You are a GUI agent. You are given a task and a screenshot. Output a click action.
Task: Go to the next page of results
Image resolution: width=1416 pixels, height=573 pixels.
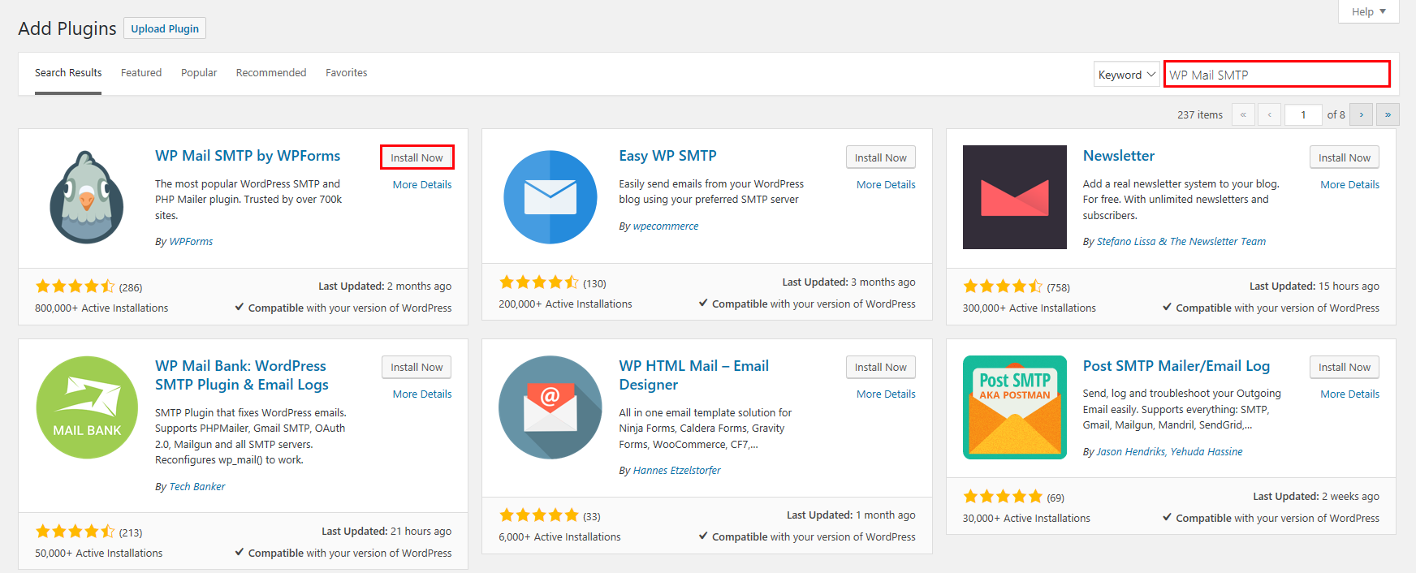1362,114
